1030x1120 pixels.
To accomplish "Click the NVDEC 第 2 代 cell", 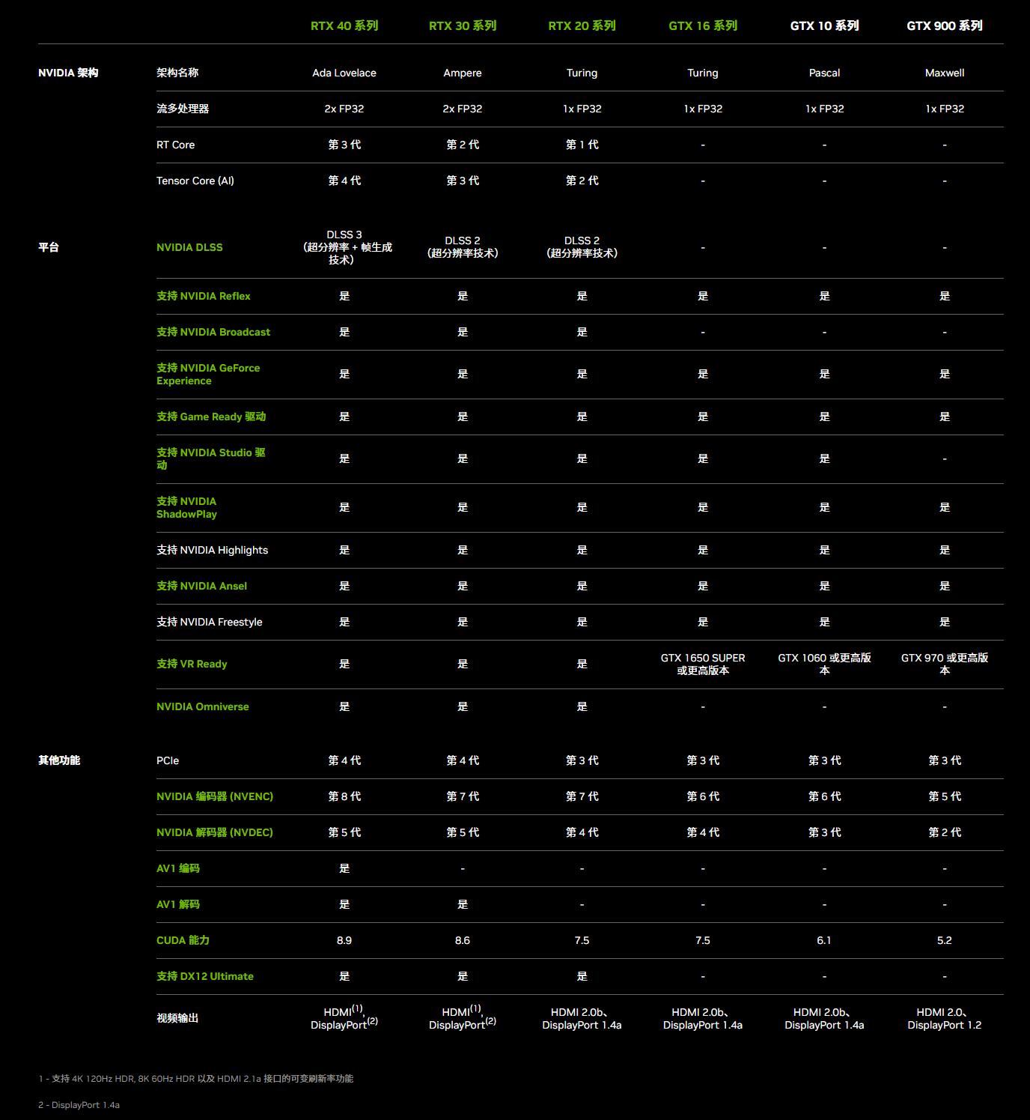I will tap(945, 832).
